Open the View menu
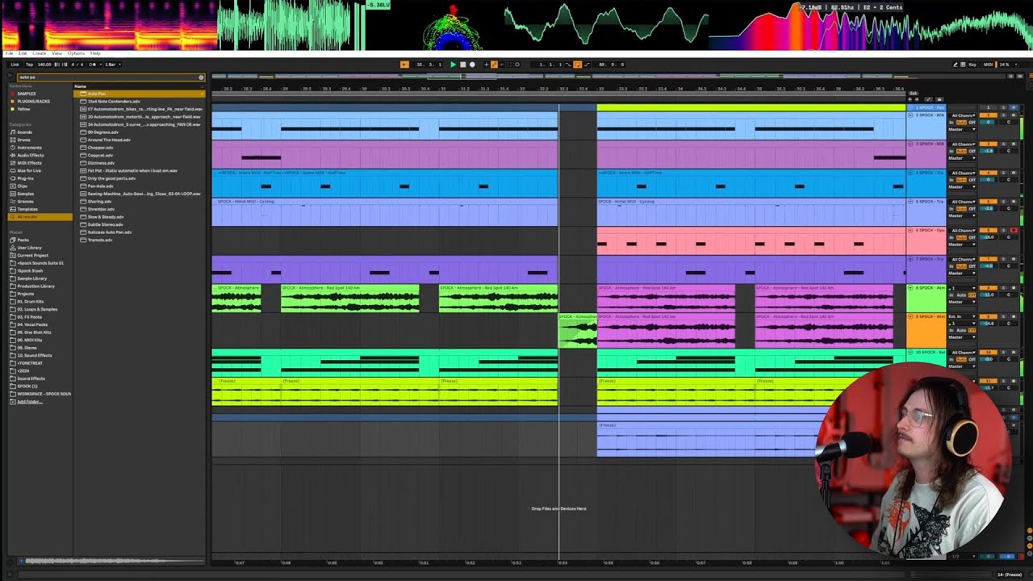 (56, 53)
